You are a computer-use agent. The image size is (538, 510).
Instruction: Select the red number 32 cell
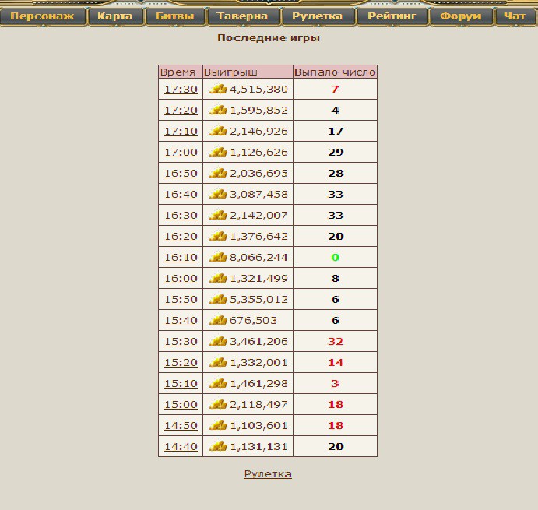(x=336, y=342)
